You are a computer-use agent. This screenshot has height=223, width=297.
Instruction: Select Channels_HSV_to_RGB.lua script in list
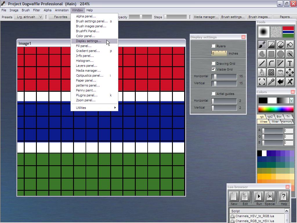[x=254, y=216]
